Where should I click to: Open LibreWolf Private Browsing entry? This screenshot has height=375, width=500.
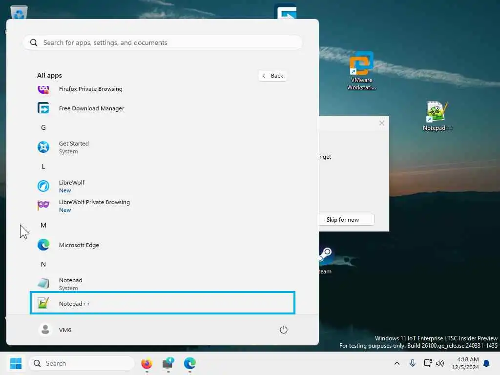163,206
